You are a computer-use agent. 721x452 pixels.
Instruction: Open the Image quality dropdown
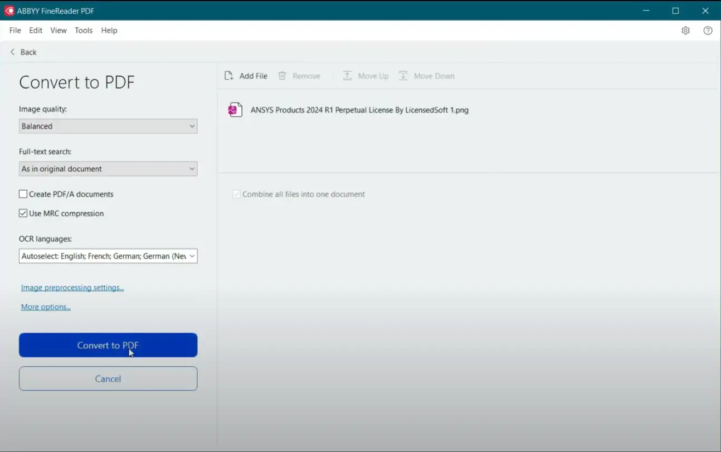coord(108,127)
